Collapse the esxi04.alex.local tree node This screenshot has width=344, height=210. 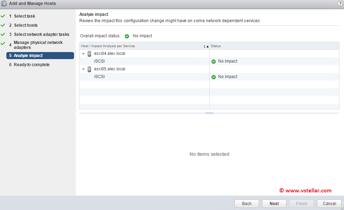pos(83,54)
